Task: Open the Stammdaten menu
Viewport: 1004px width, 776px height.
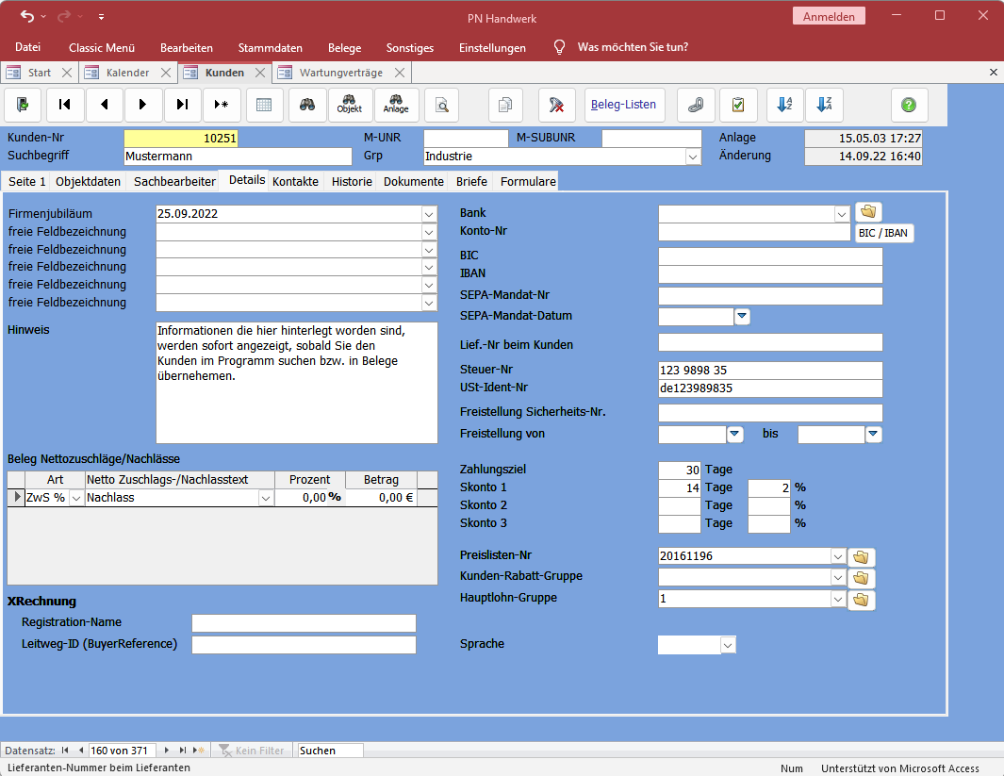Action: [x=271, y=47]
